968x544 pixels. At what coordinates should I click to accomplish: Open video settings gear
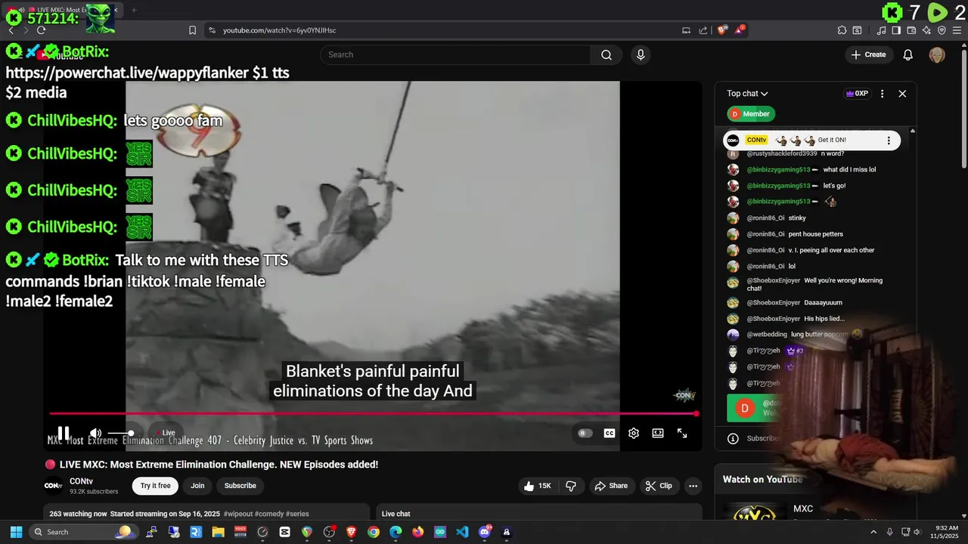[x=634, y=433]
